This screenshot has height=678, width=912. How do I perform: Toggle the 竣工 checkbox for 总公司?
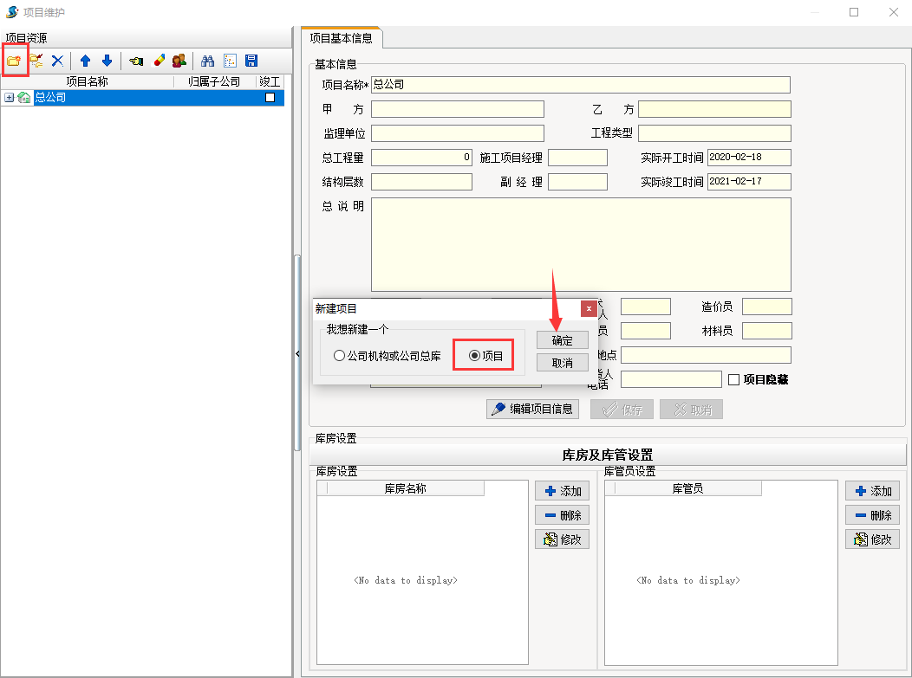pyautogui.click(x=270, y=98)
